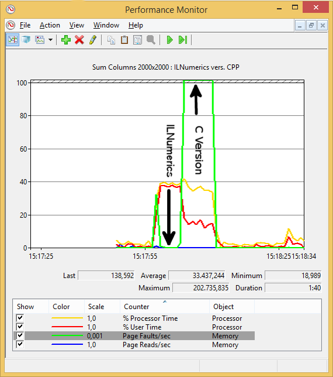Viewport: 333px width, 377px height.
Task: Sort by Show column header
Action: [31, 307]
